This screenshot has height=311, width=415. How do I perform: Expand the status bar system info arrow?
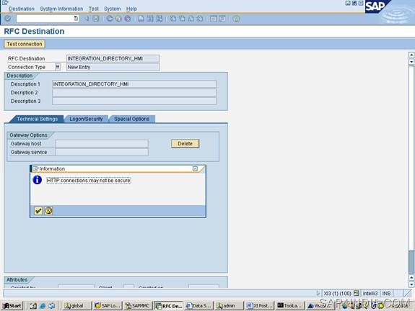[318, 293]
